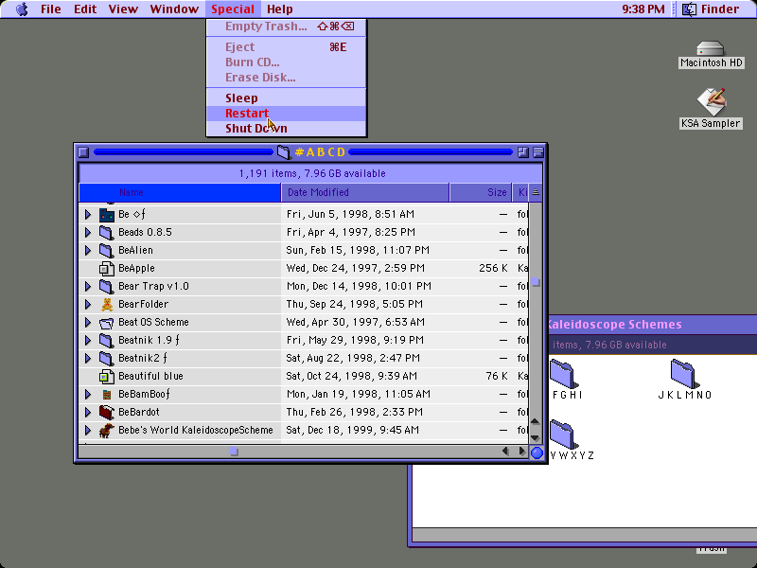This screenshot has width=757, height=568.
Task: Select the BearFolder teddy bear icon
Action: coord(107,304)
